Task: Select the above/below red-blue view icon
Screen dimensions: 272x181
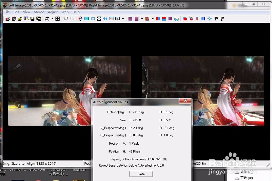Action: pyautogui.click(x=164, y=19)
